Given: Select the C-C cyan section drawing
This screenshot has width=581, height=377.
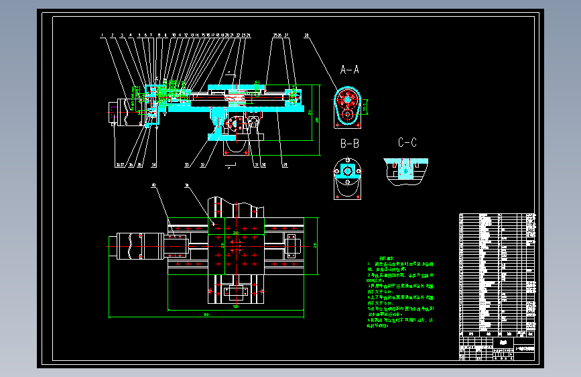Looking at the screenshot, I should click(405, 172).
